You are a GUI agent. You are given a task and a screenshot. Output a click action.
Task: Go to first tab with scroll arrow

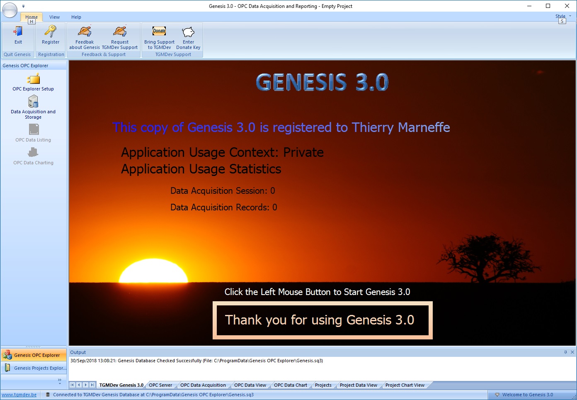pyautogui.click(x=72, y=385)
